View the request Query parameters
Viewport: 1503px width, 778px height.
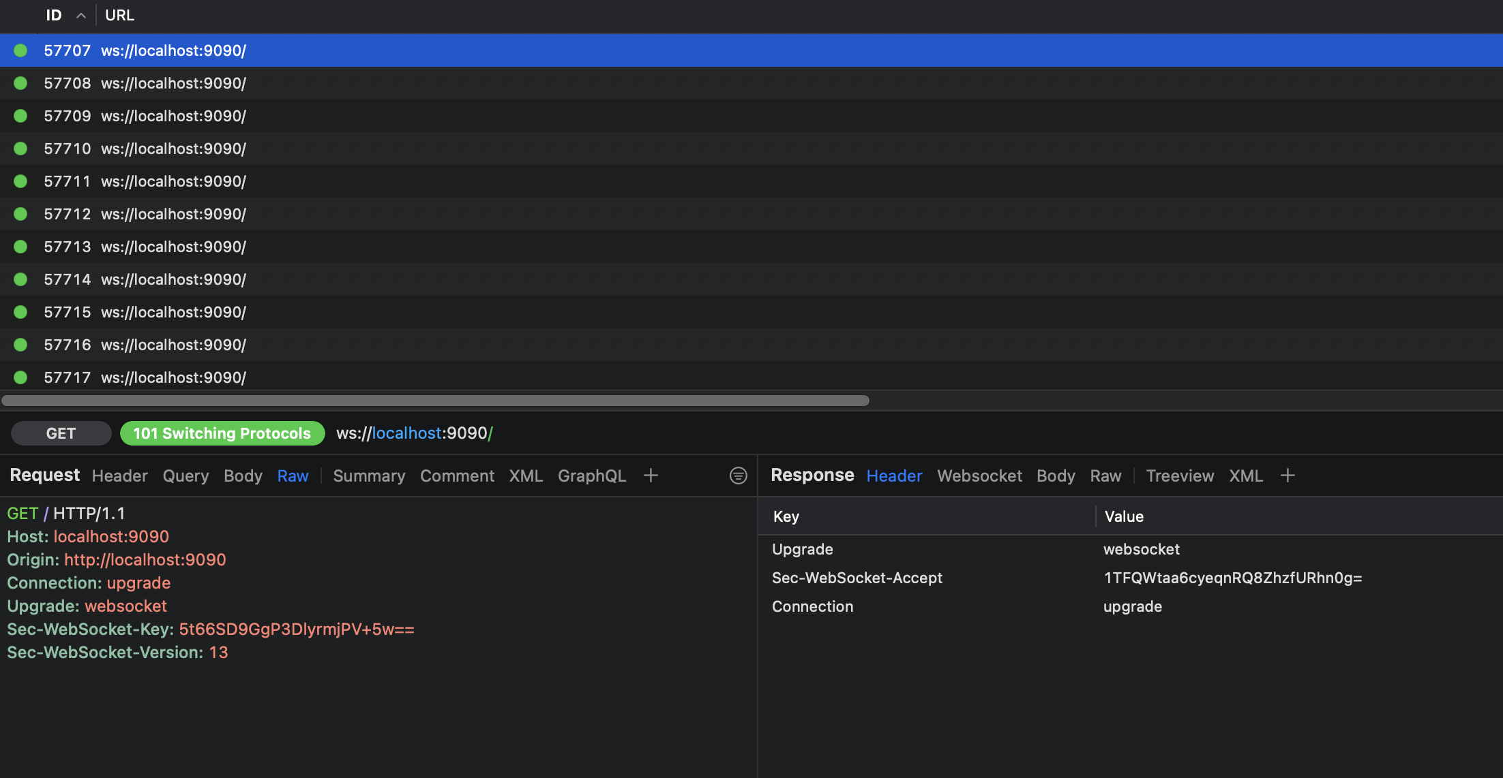point(185,476)
